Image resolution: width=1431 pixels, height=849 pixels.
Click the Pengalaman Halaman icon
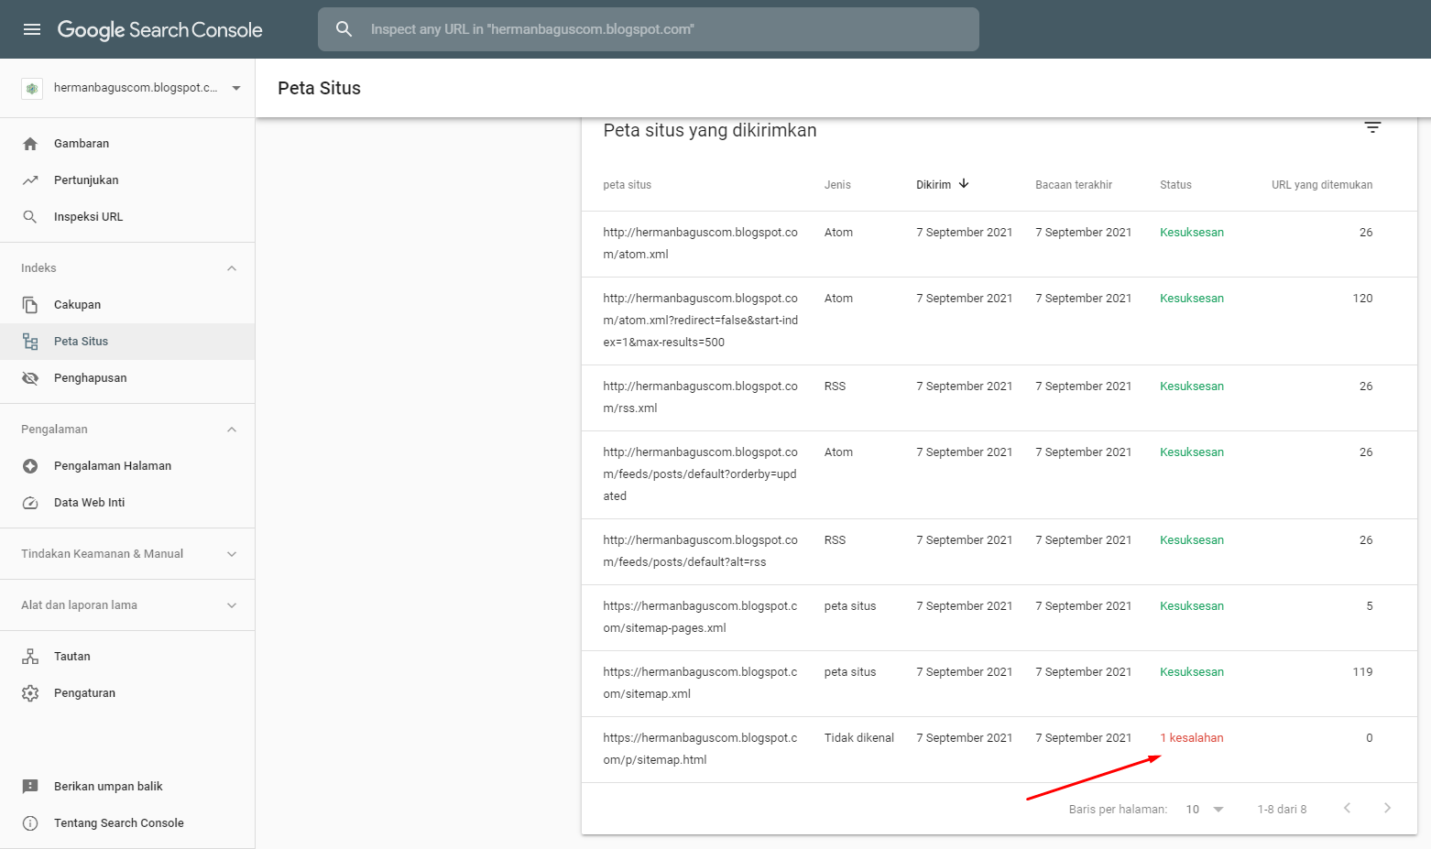click(x=30, y=466)
